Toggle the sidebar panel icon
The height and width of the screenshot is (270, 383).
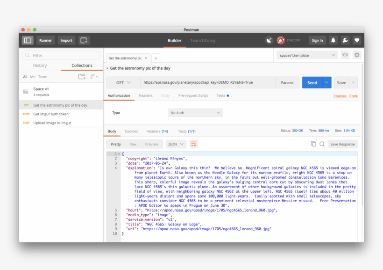pos(28,40)
